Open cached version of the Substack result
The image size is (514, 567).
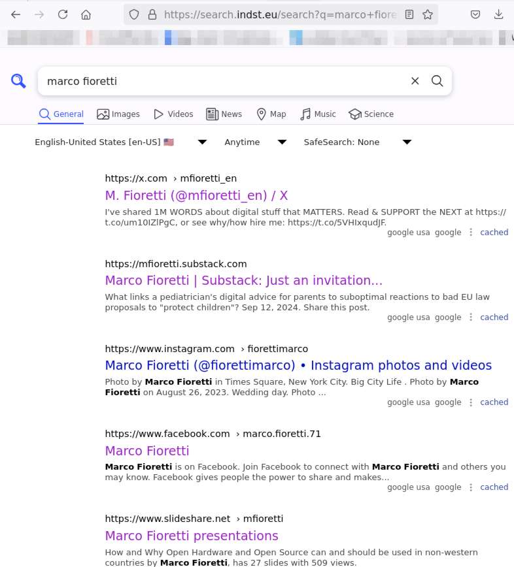pos(494,317)
